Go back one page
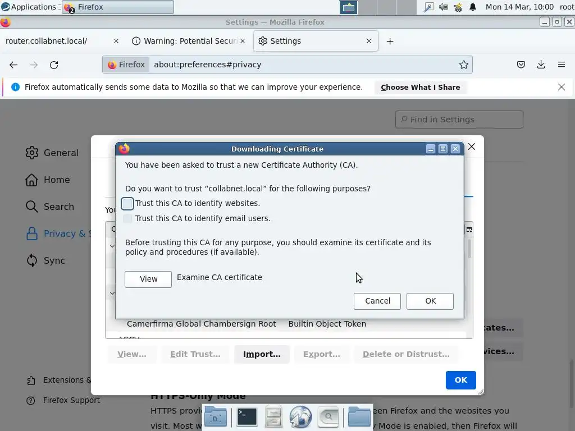Screen dimensions: 575x431 click(13, 65)
